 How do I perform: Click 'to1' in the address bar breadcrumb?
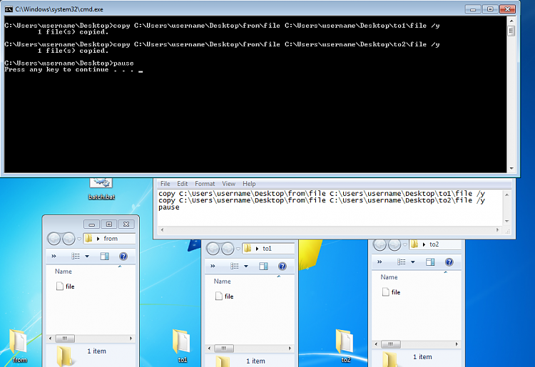pyautogui.click(x=267, y=249)
